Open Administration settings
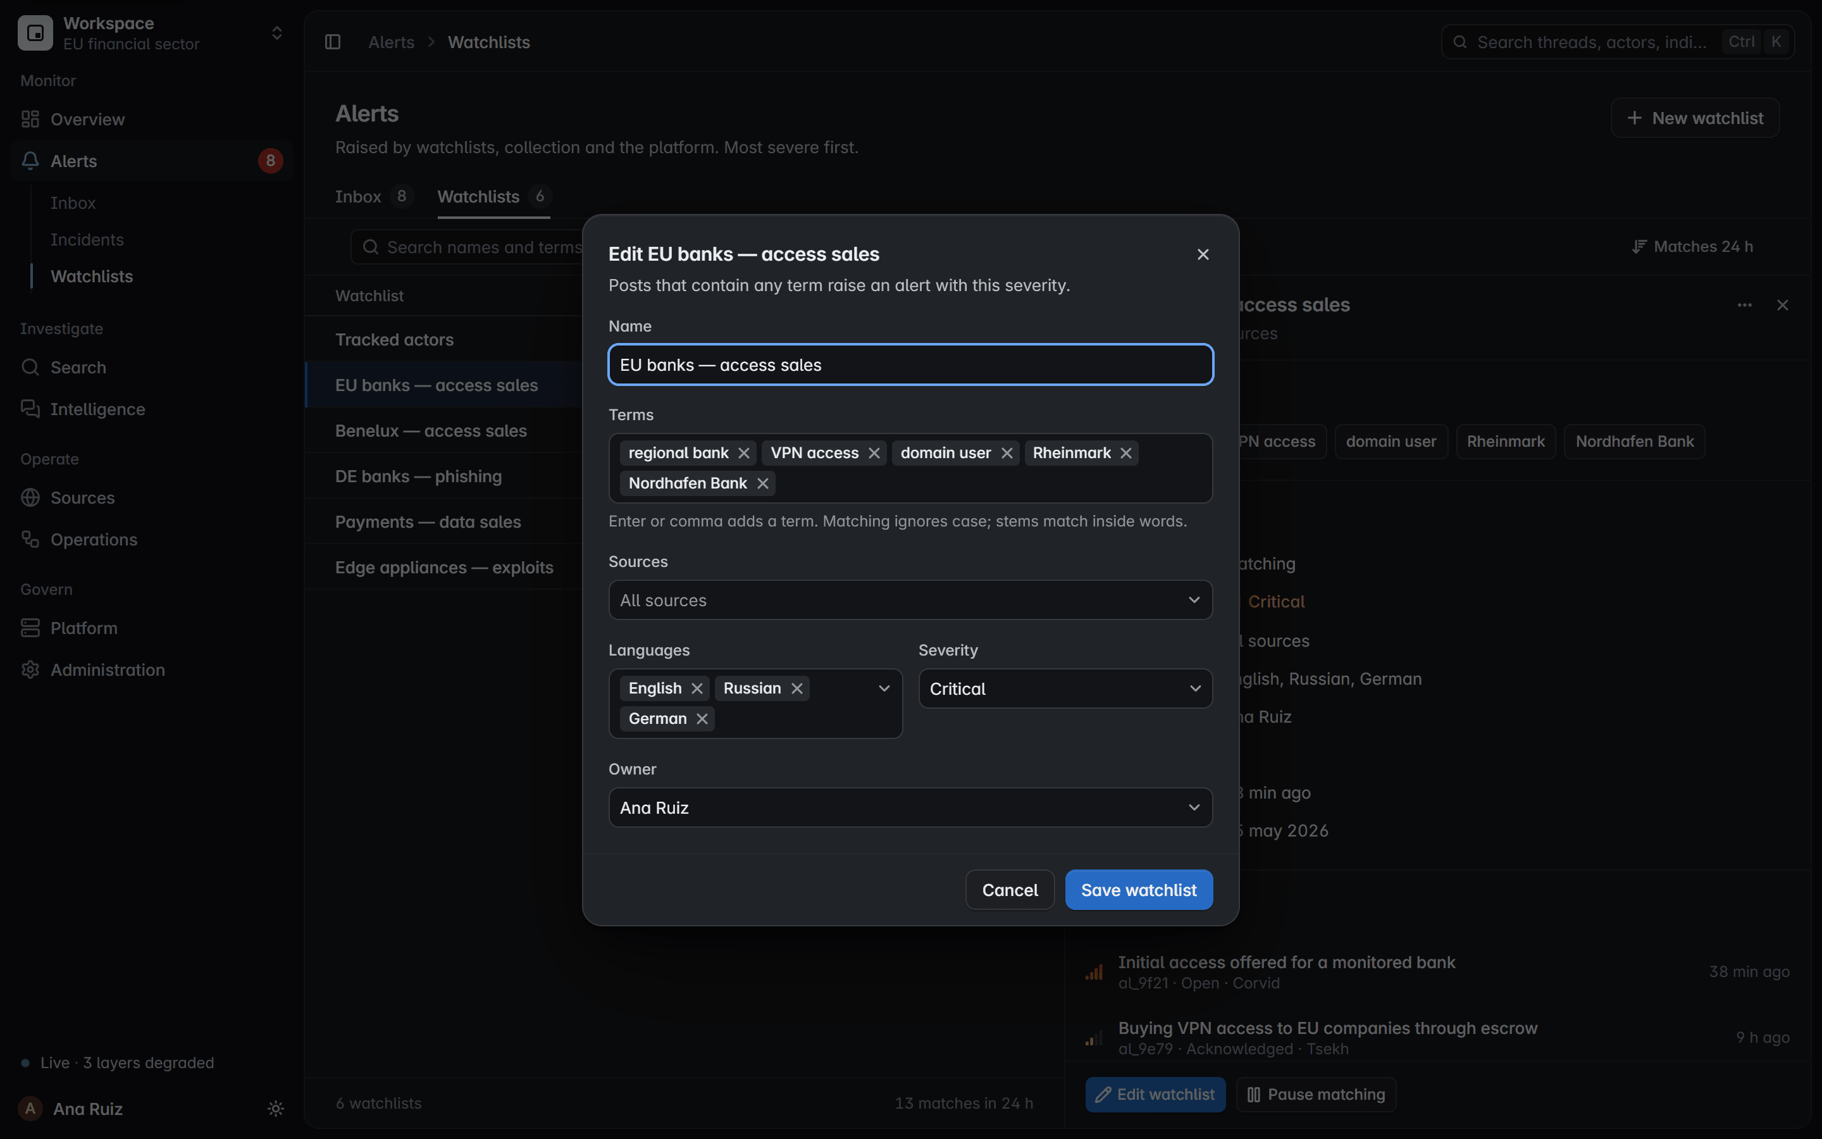This screenshot has height=1139, width=1822. coord(151,669)
